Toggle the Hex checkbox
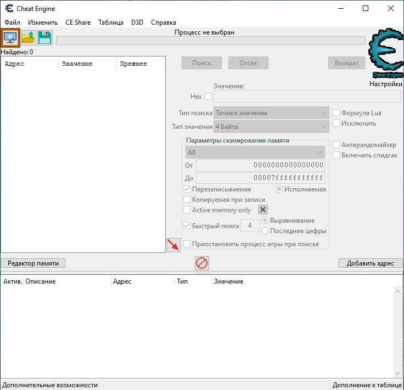404x390 pixels. [x=208, y=97]
